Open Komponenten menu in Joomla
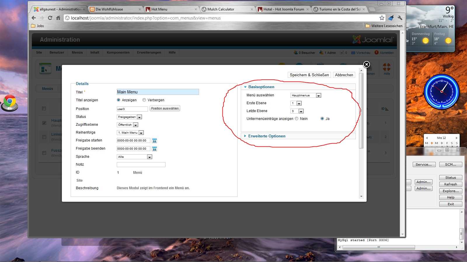467x262 pixels. tap(118, 52)
